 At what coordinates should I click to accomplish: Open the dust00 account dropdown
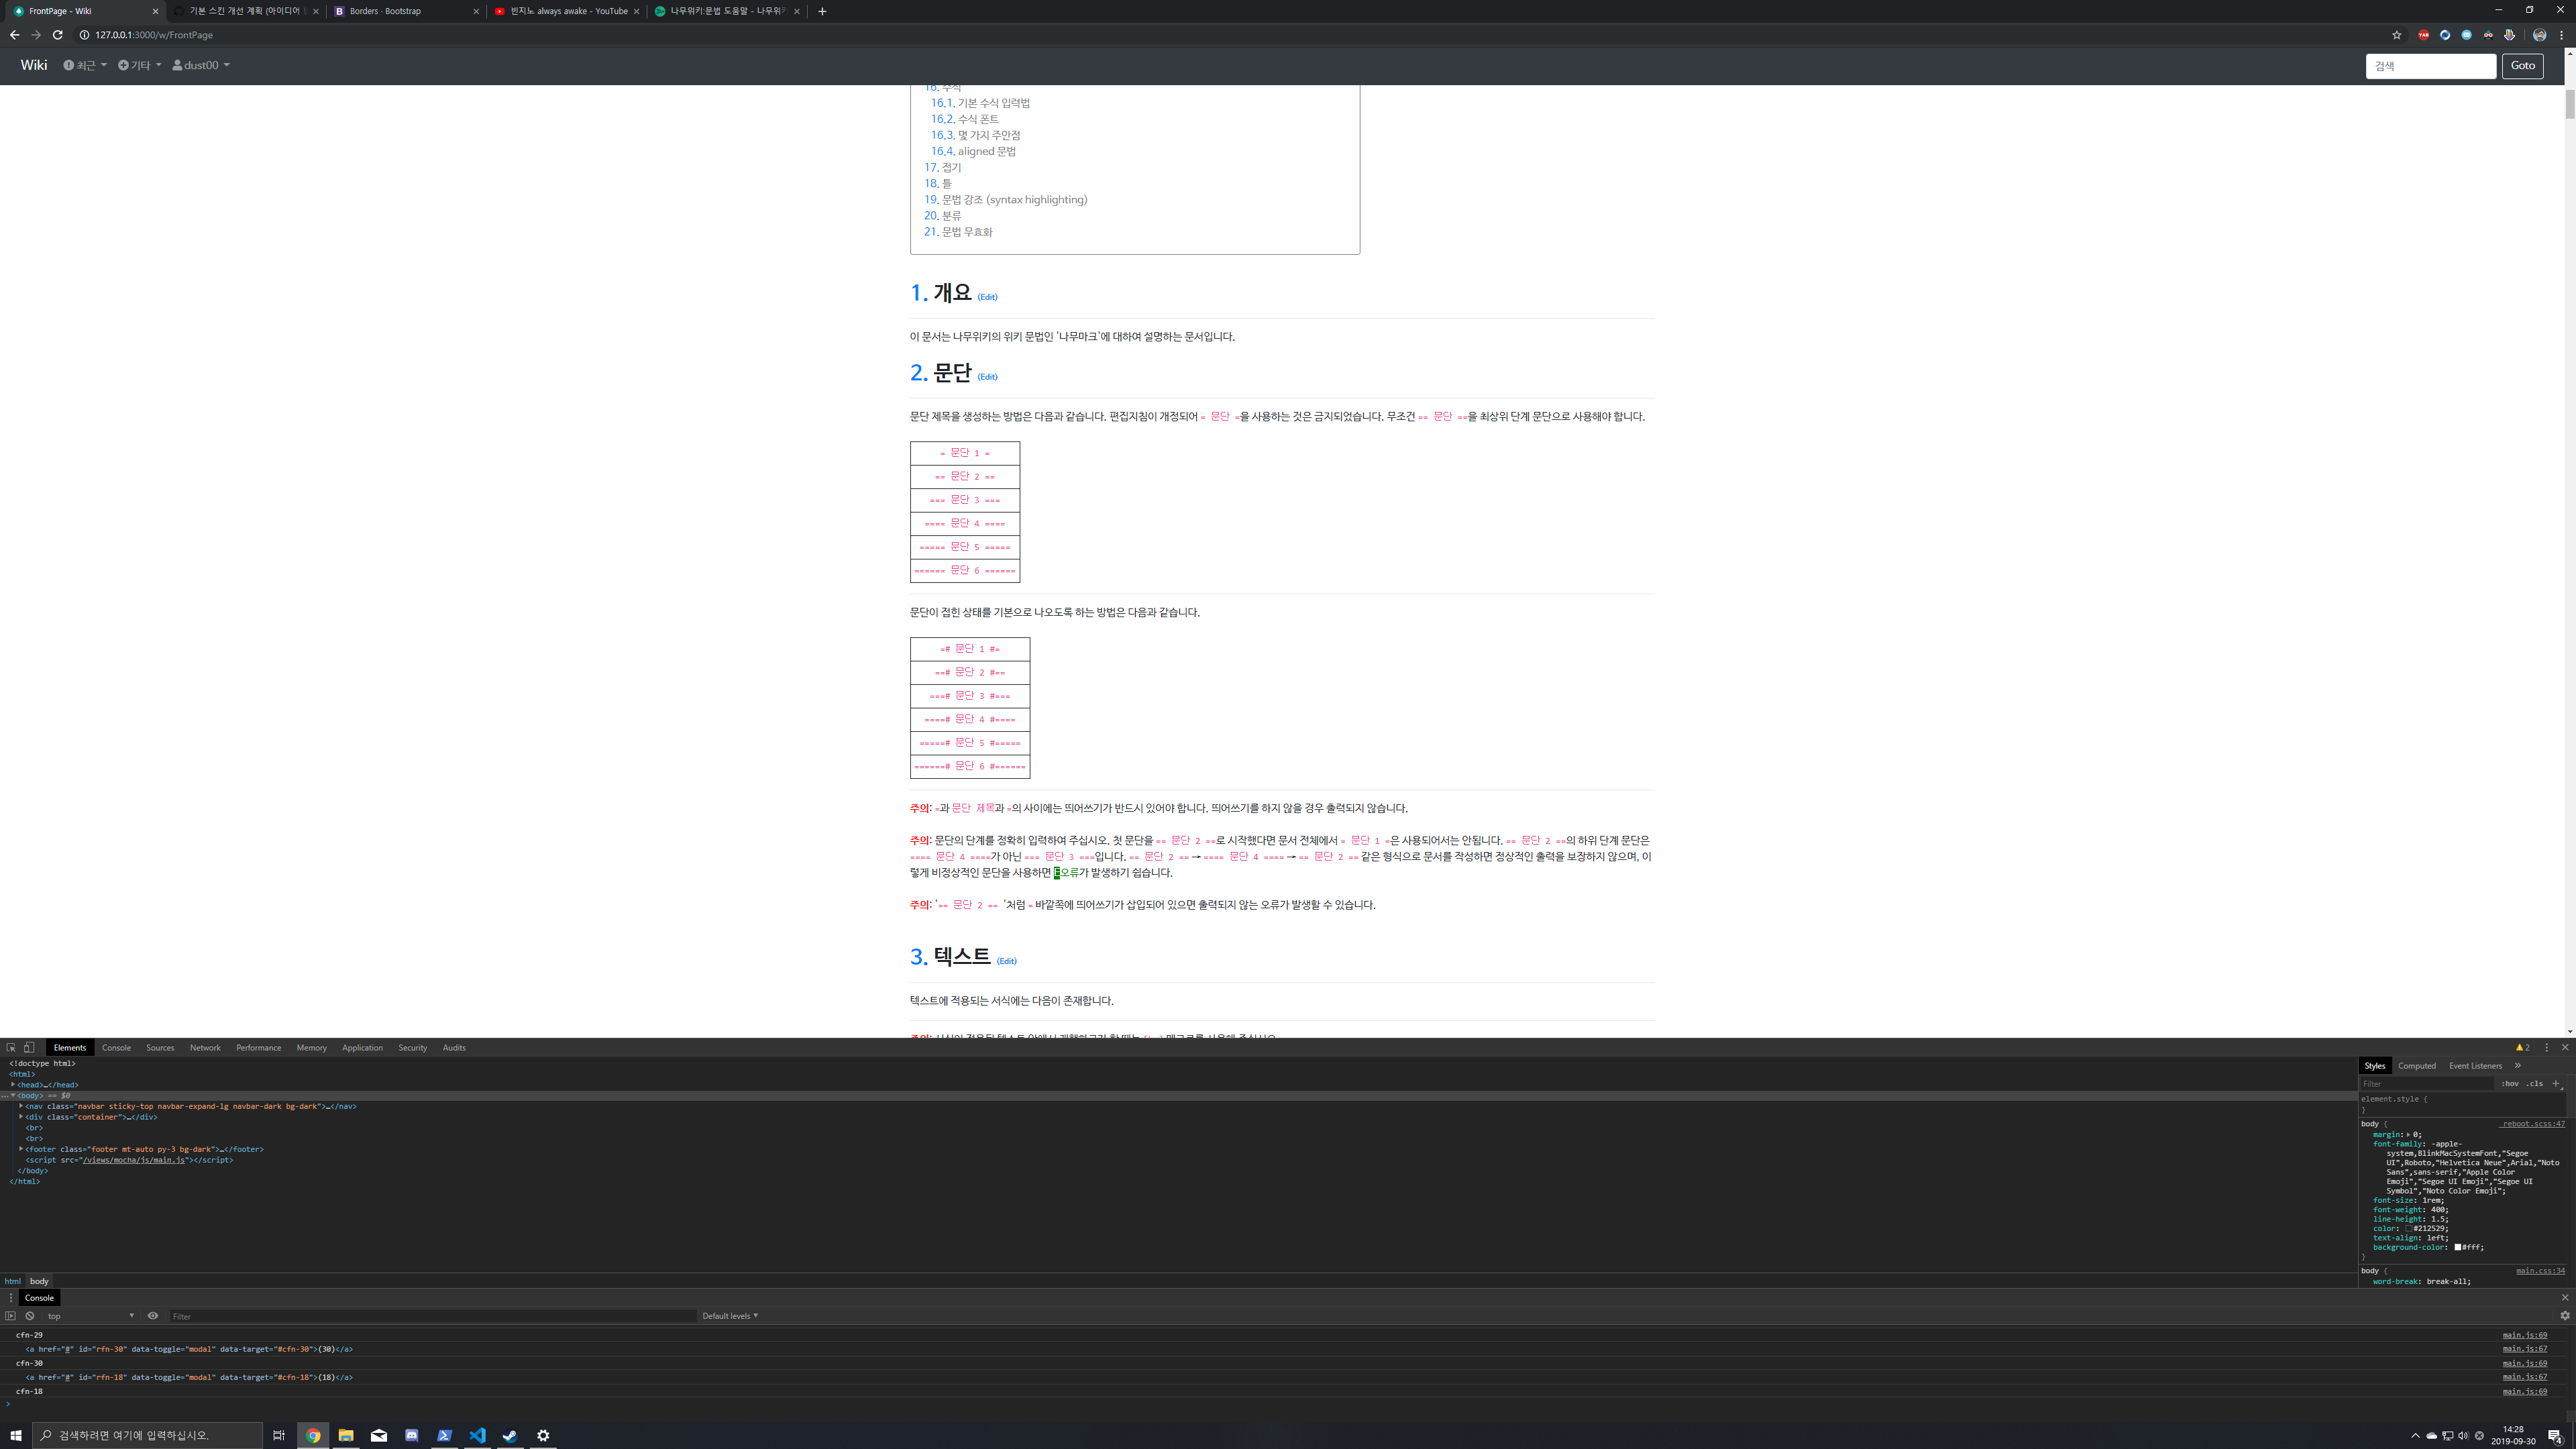(200, 65)
